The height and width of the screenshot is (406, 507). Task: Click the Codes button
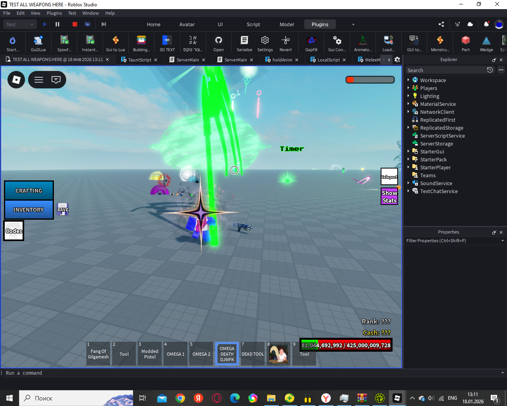tap(14, 231)
